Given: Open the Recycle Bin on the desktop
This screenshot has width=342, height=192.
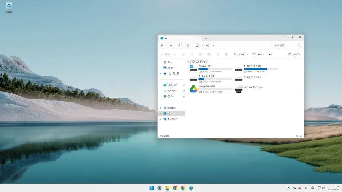Looking at the screenshot, I should (9, 6).
